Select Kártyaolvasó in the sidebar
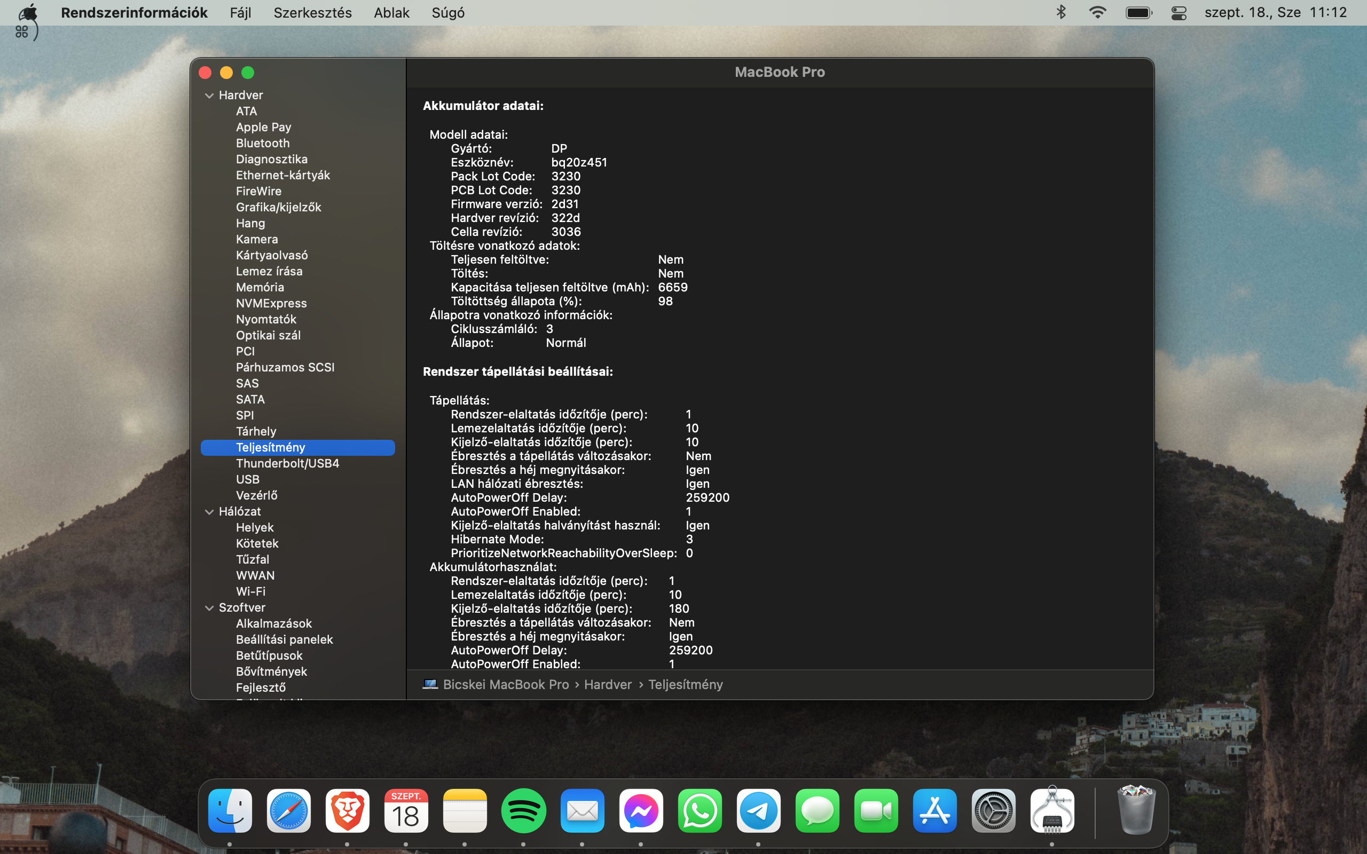The width and height of the screenshot is (1367, 854). [272, 255]
